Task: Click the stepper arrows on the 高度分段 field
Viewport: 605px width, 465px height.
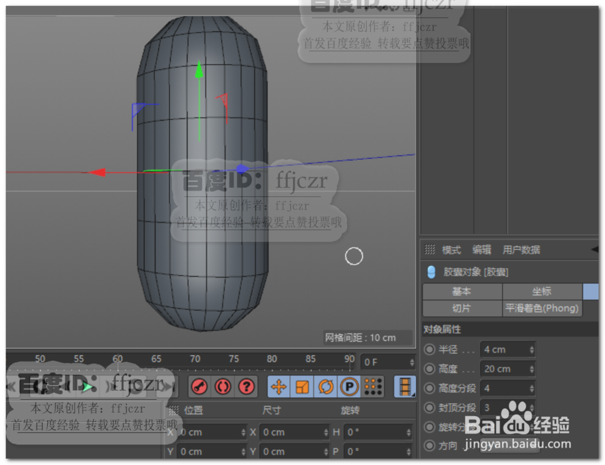Action: coord(532,388)
